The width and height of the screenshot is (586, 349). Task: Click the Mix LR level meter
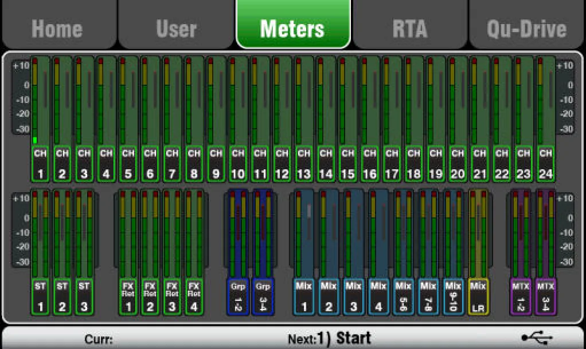(x=478, y=234)
